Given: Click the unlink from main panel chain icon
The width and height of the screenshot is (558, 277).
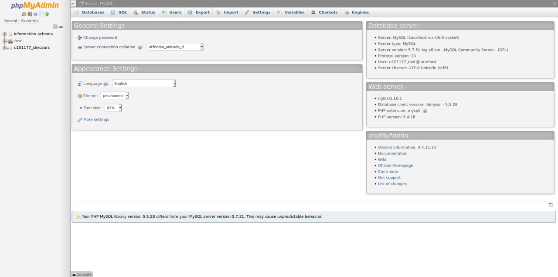Looking at the screenshot, I should click(61, 27).
